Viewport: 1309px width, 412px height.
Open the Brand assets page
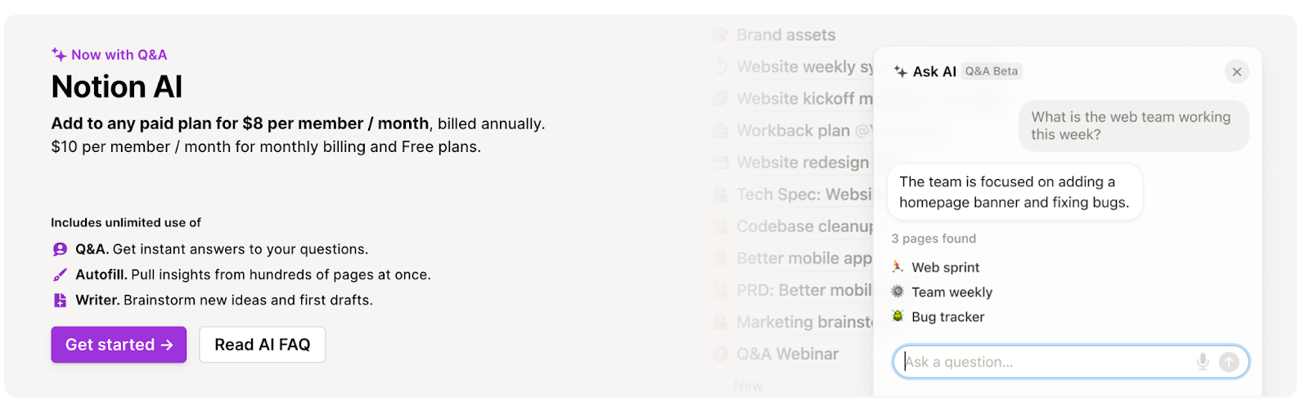pyautogui.click(x=785, y=35)
